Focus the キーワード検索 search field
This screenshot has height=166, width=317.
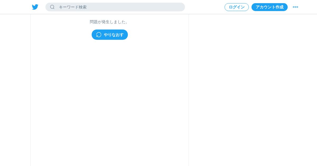pyautogui.click(x=115, y=7)
